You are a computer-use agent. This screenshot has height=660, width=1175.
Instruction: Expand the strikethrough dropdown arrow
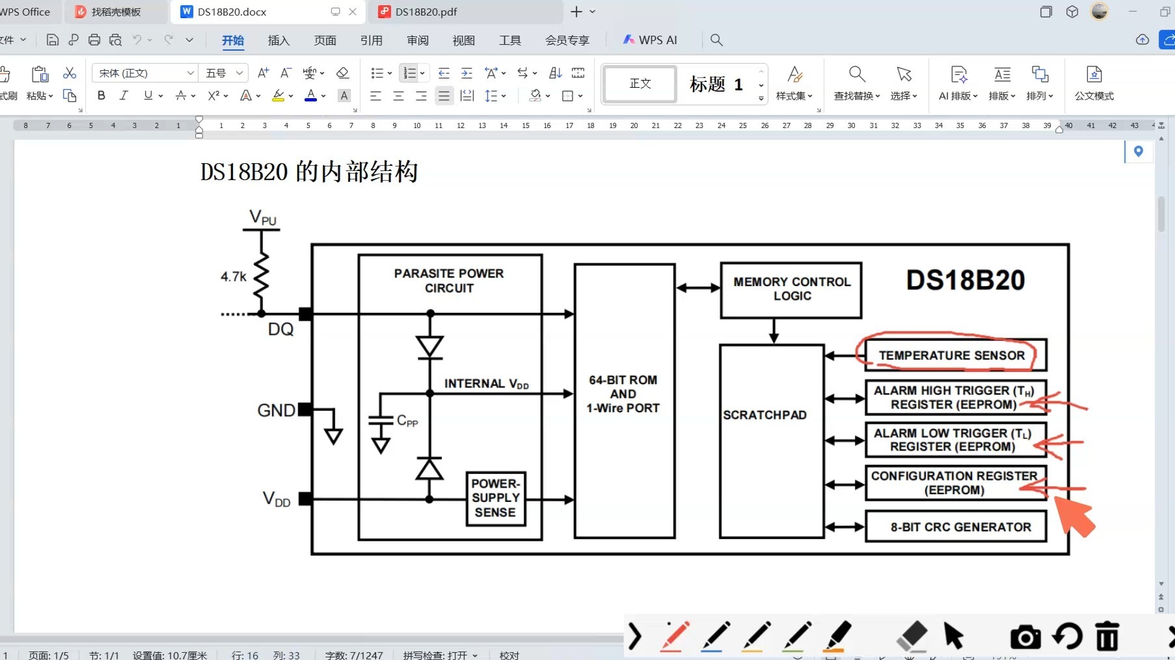pyautogui.click(x=193, y=96)
